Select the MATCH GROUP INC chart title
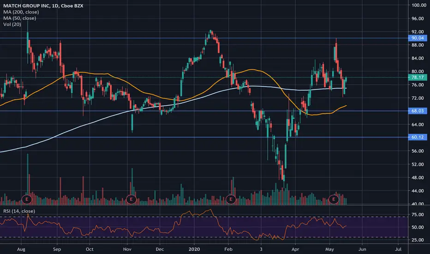The height and width of the screenshot is (254, 430). tap(43, 6)
